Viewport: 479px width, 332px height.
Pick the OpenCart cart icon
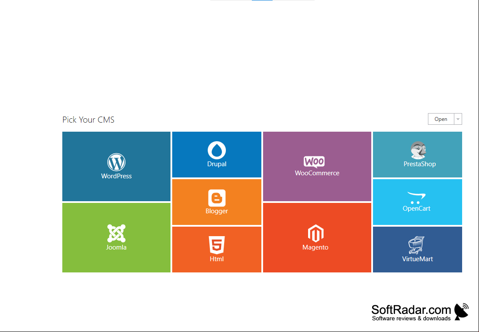(x=416, y=198)
